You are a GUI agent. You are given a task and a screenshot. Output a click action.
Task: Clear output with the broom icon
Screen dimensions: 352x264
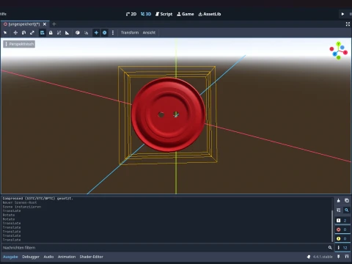[339, 200]
